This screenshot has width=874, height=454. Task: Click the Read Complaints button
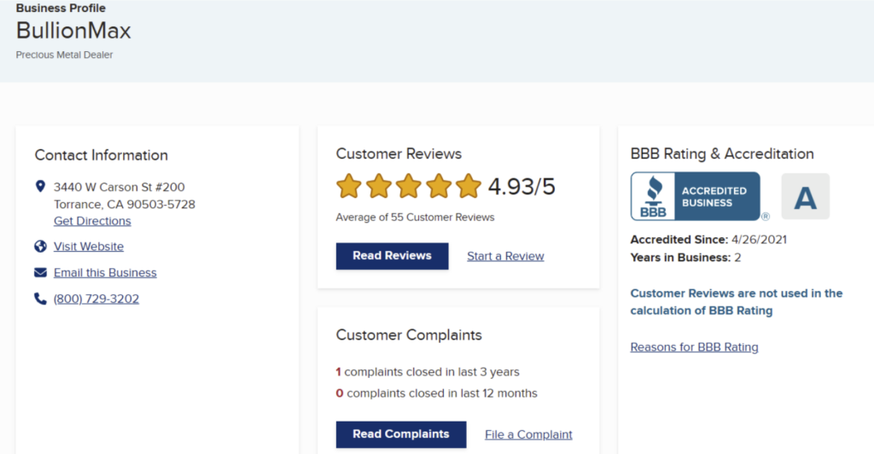401,434
